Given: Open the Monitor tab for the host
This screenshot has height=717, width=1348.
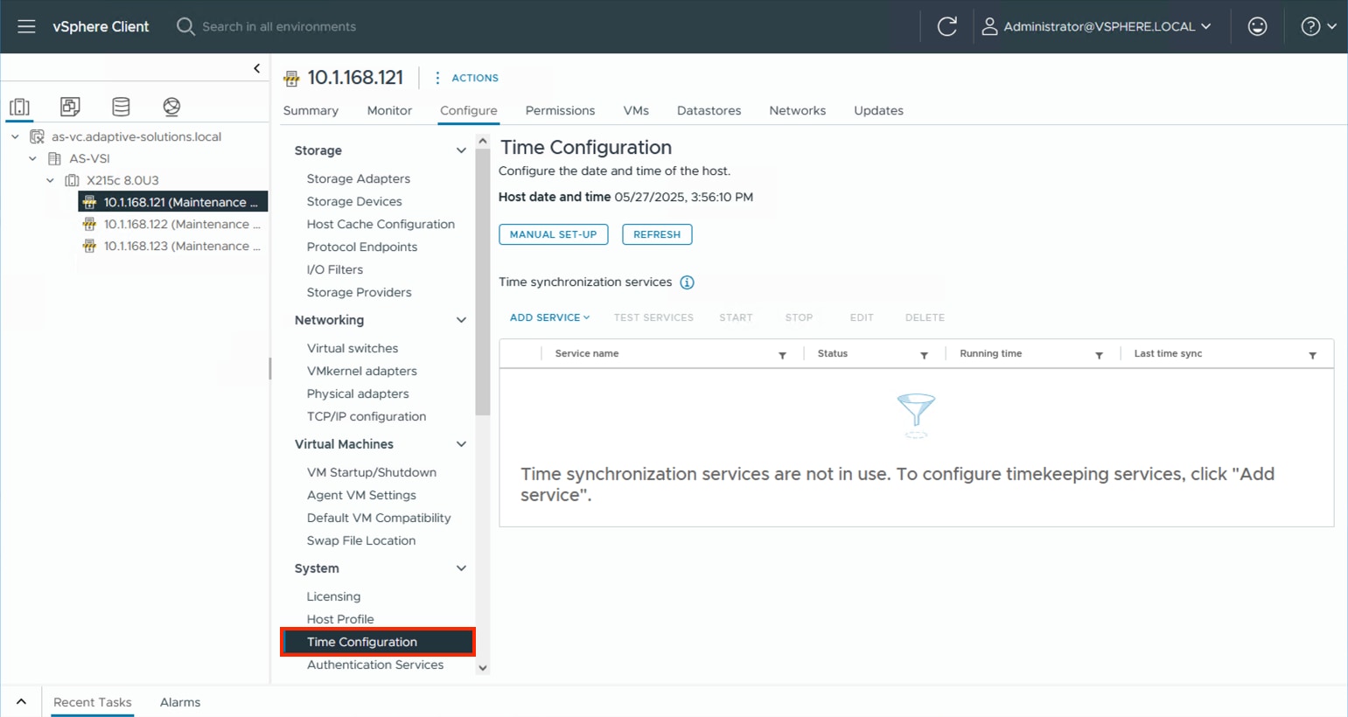Looking at the screenshot, I should point(388,110).
